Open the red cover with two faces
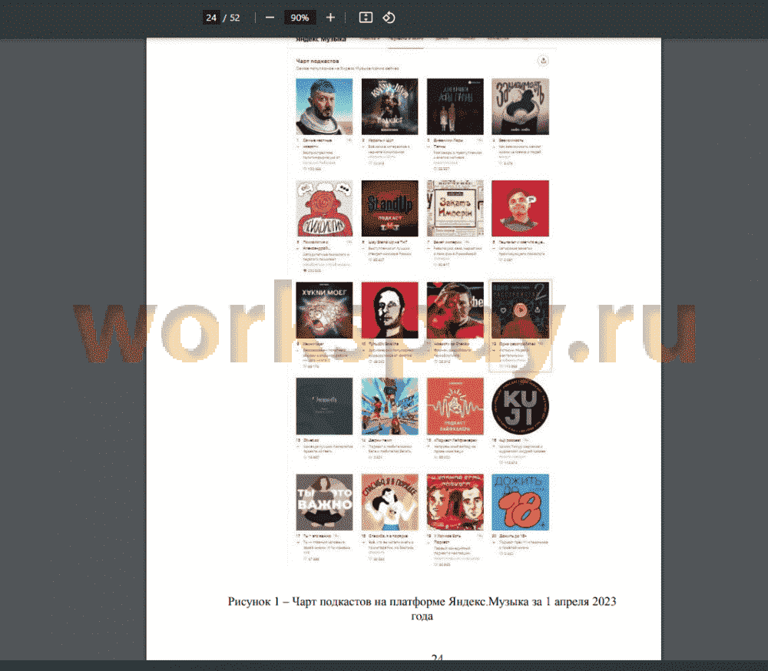The width and height of the screenshot is (768, 671). pos(455,503)
